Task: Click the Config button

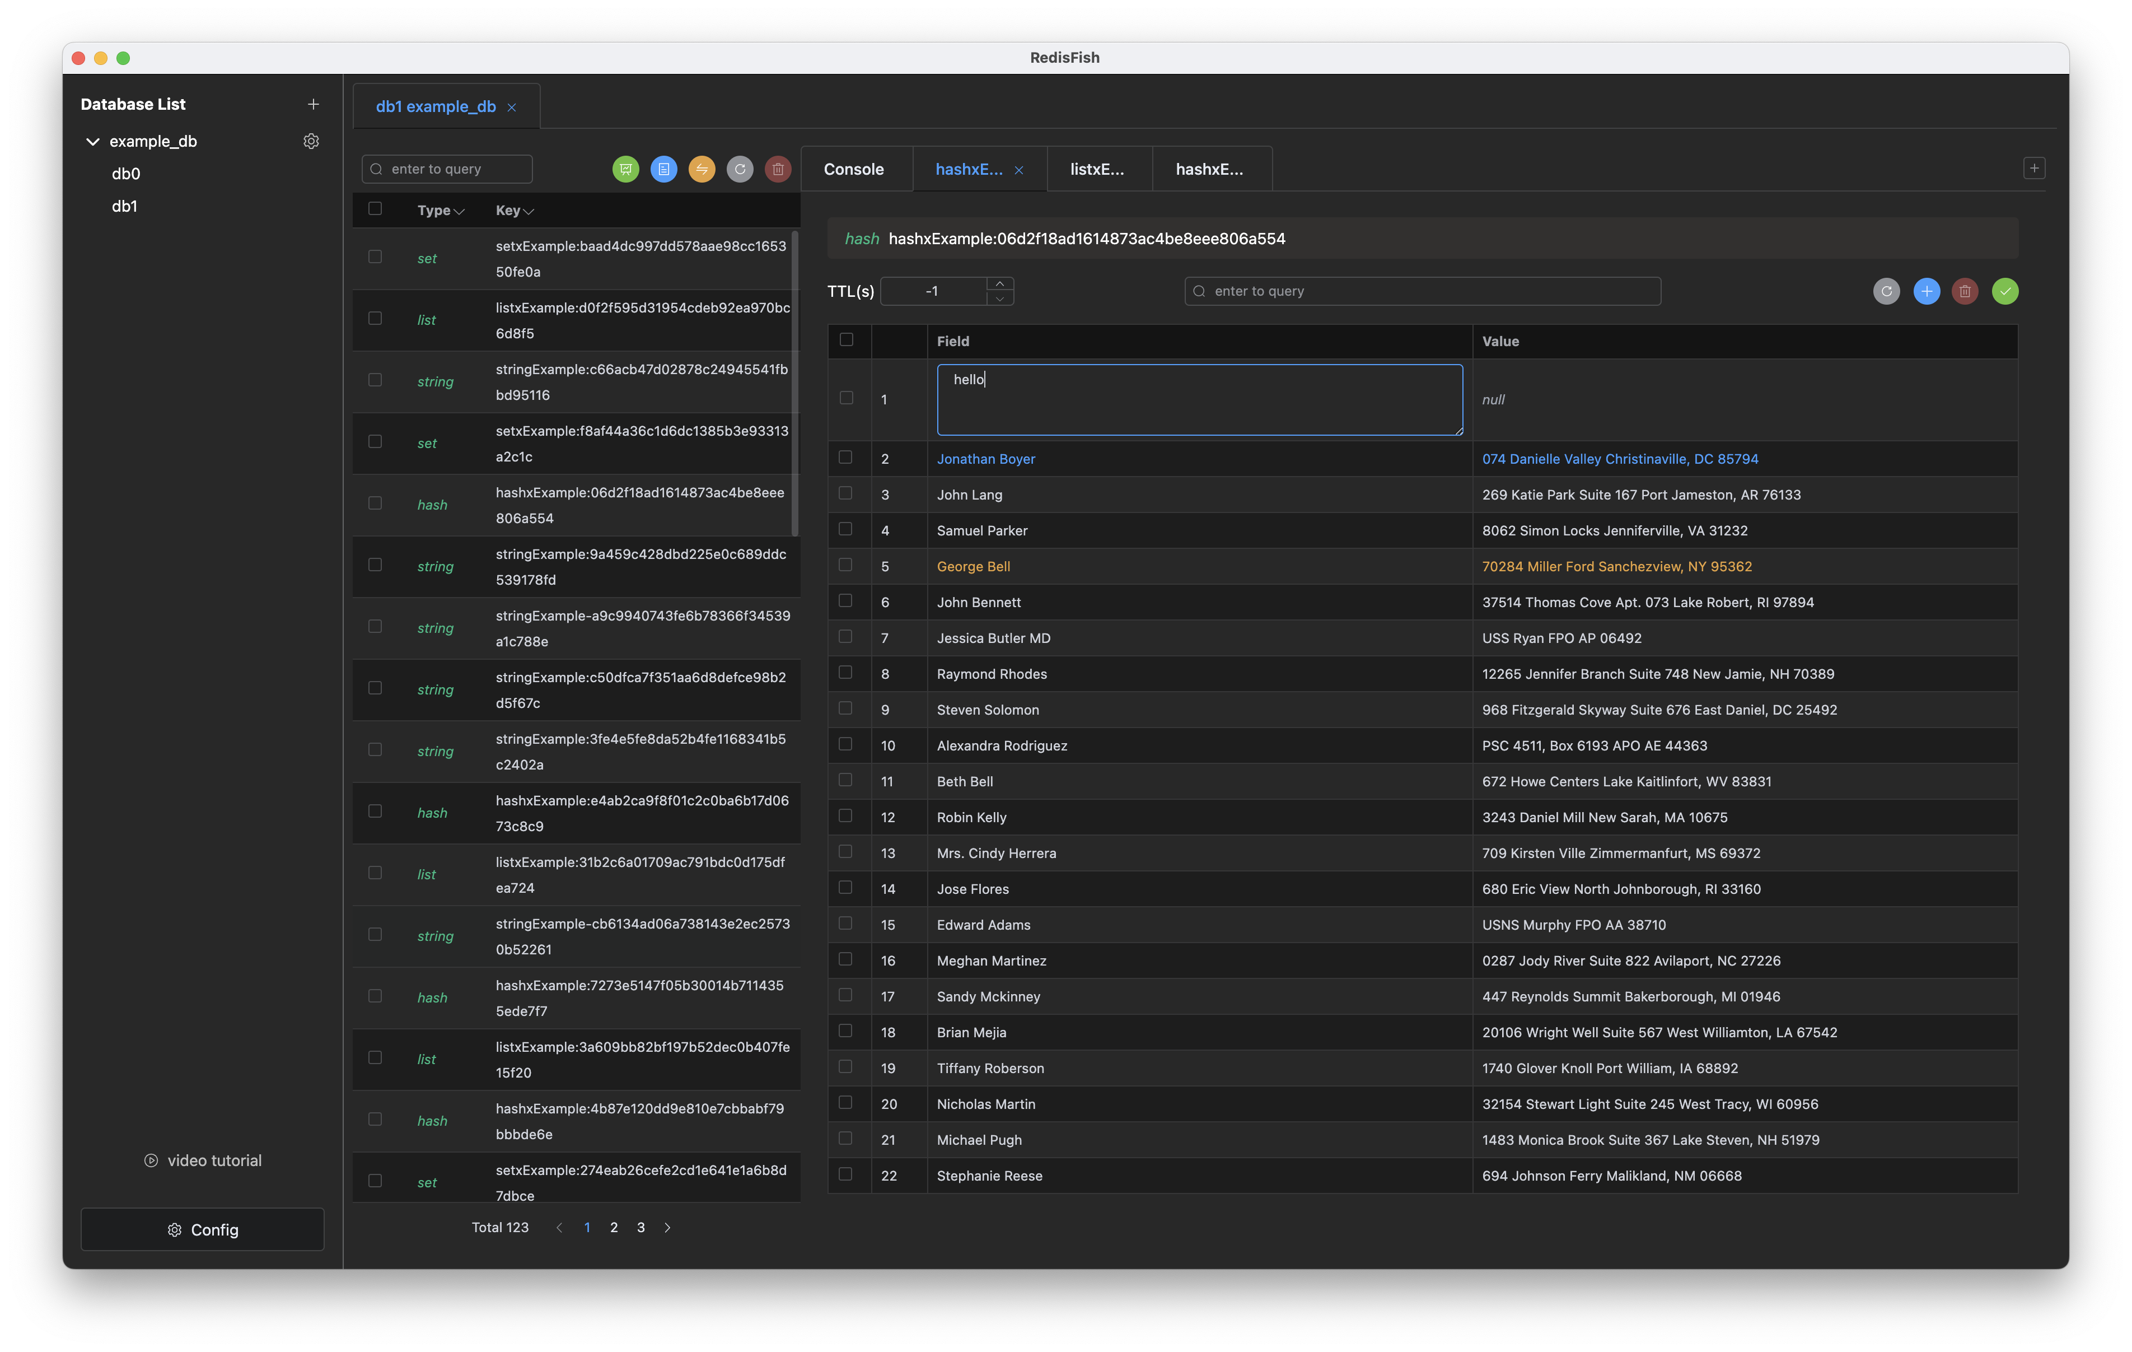Action: click(x=203, y=1230)
